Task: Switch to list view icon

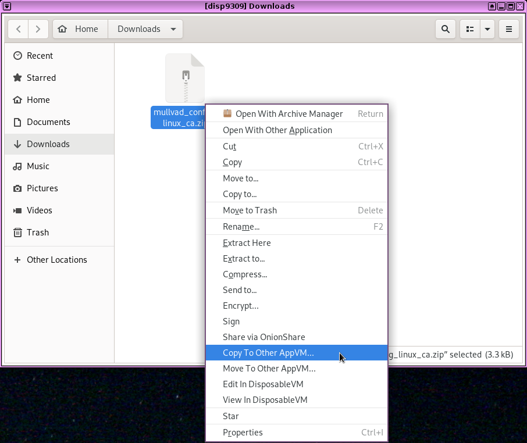Action: coord(470,29)
